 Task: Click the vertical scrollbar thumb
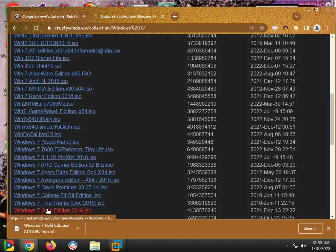332,119
